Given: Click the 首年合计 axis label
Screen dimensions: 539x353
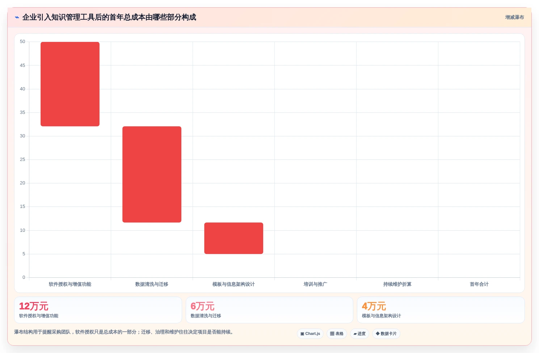Looking at the screenshot, I should click(479, 284).
